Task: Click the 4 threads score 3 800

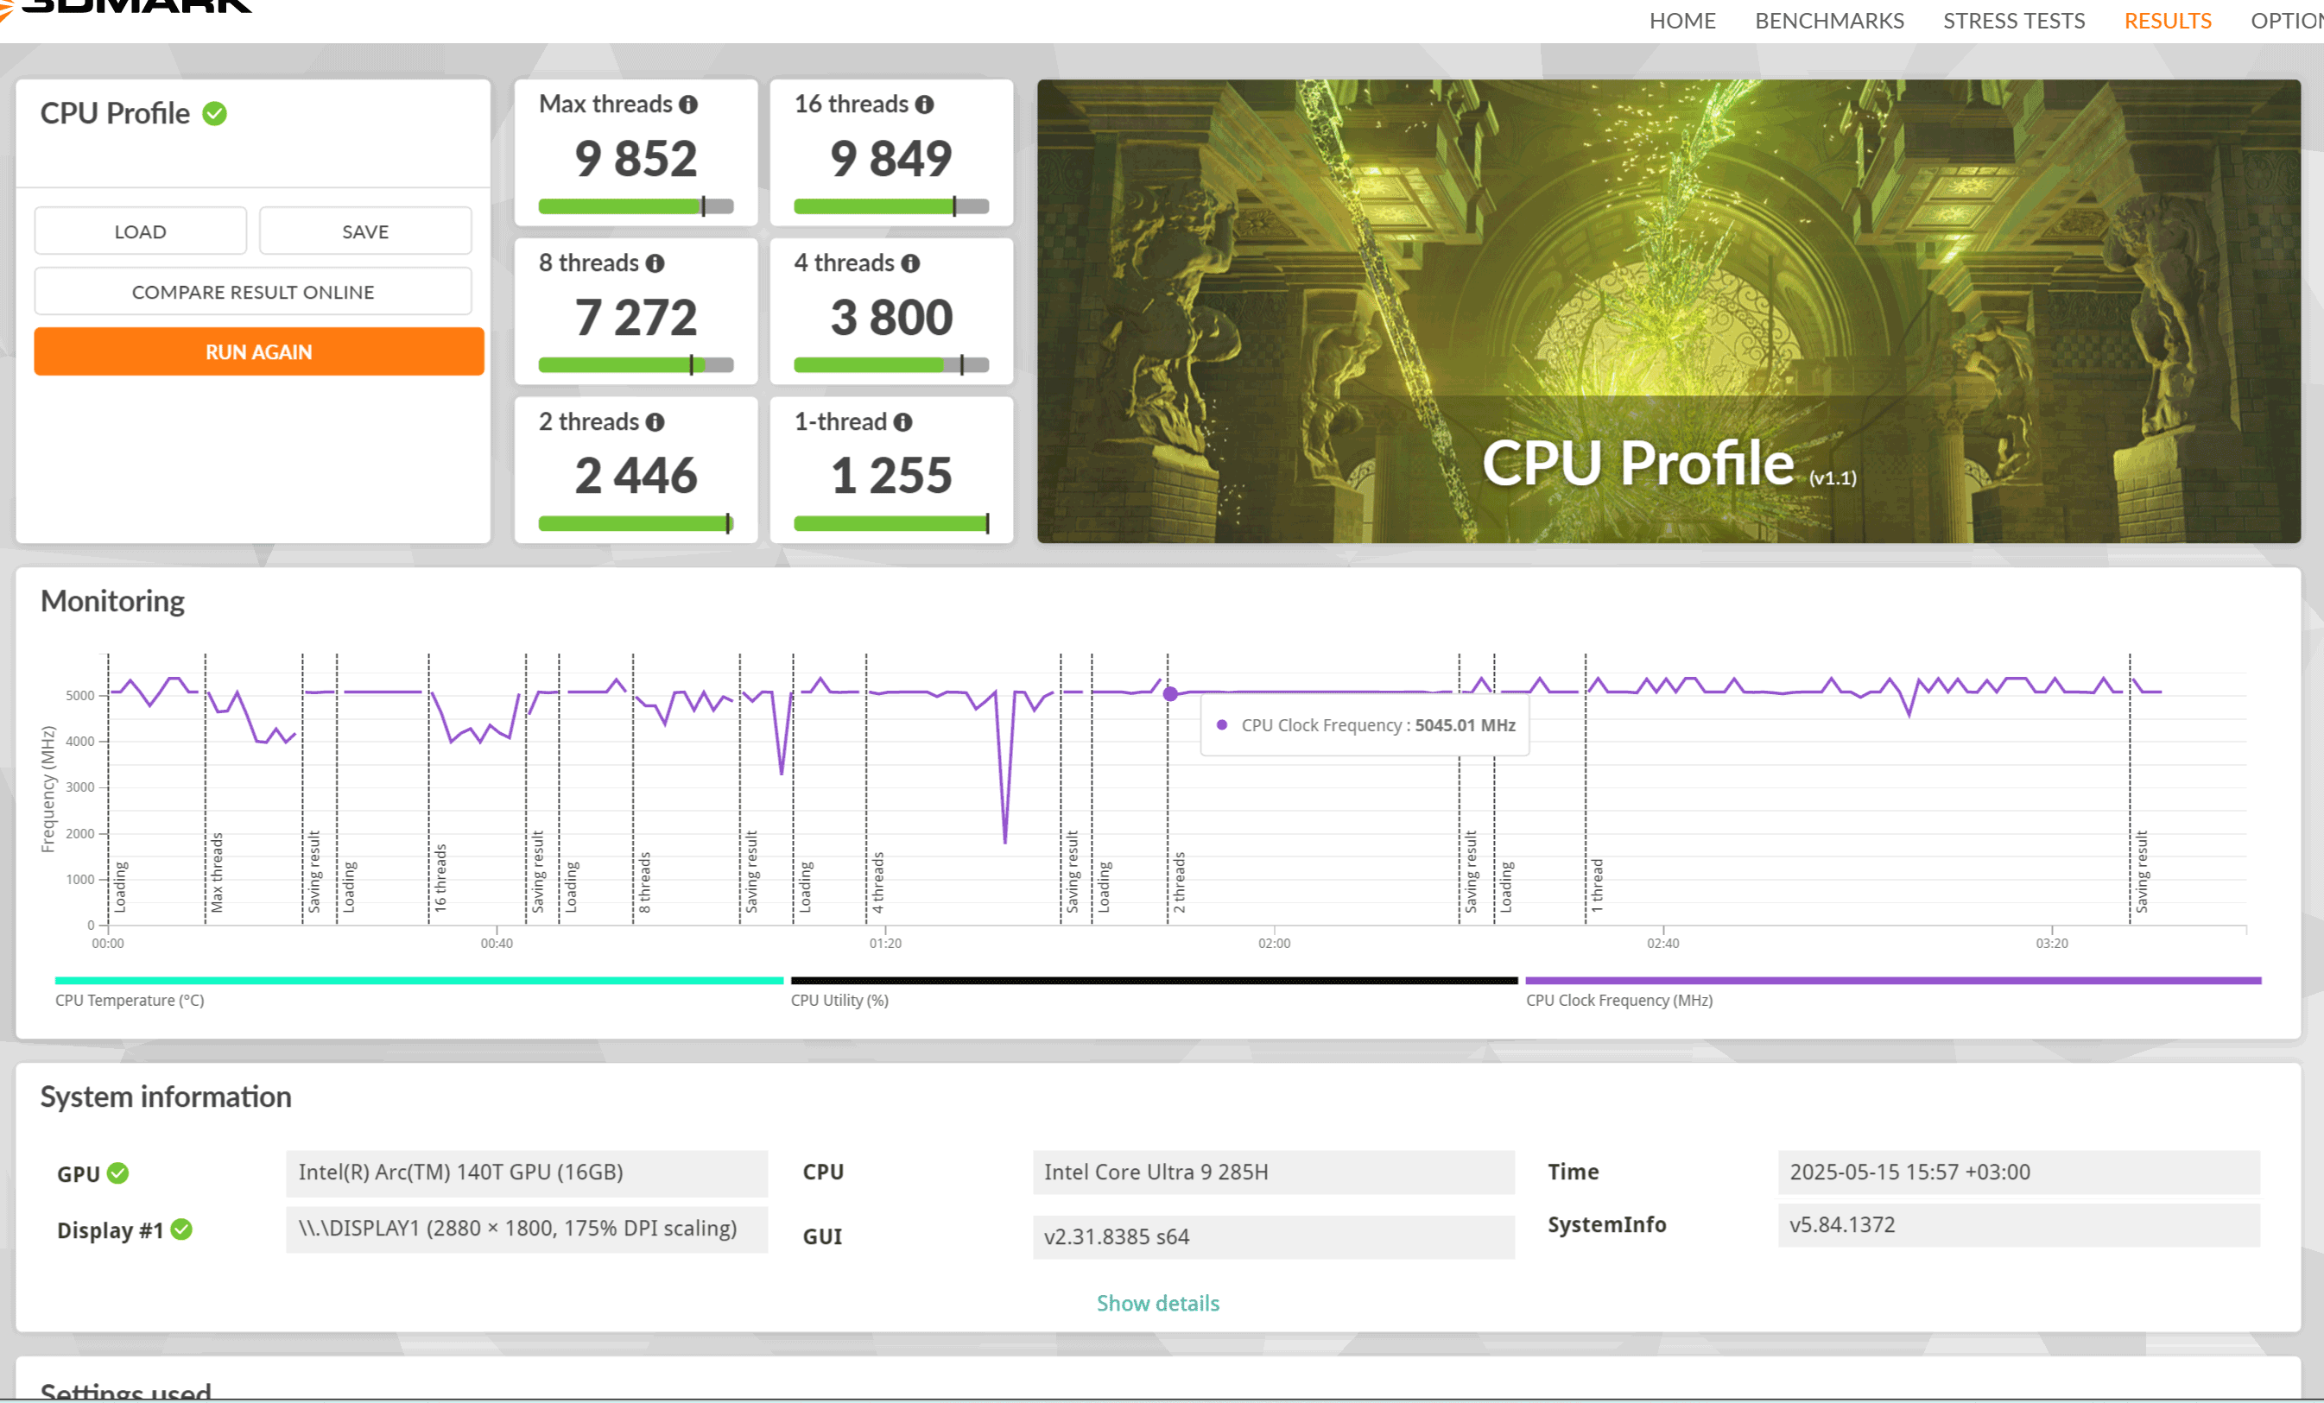Action: tap(891, 317)
